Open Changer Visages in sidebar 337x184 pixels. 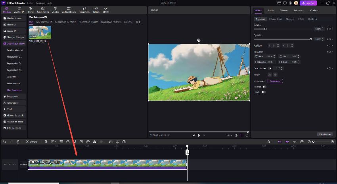coord(14,37)
